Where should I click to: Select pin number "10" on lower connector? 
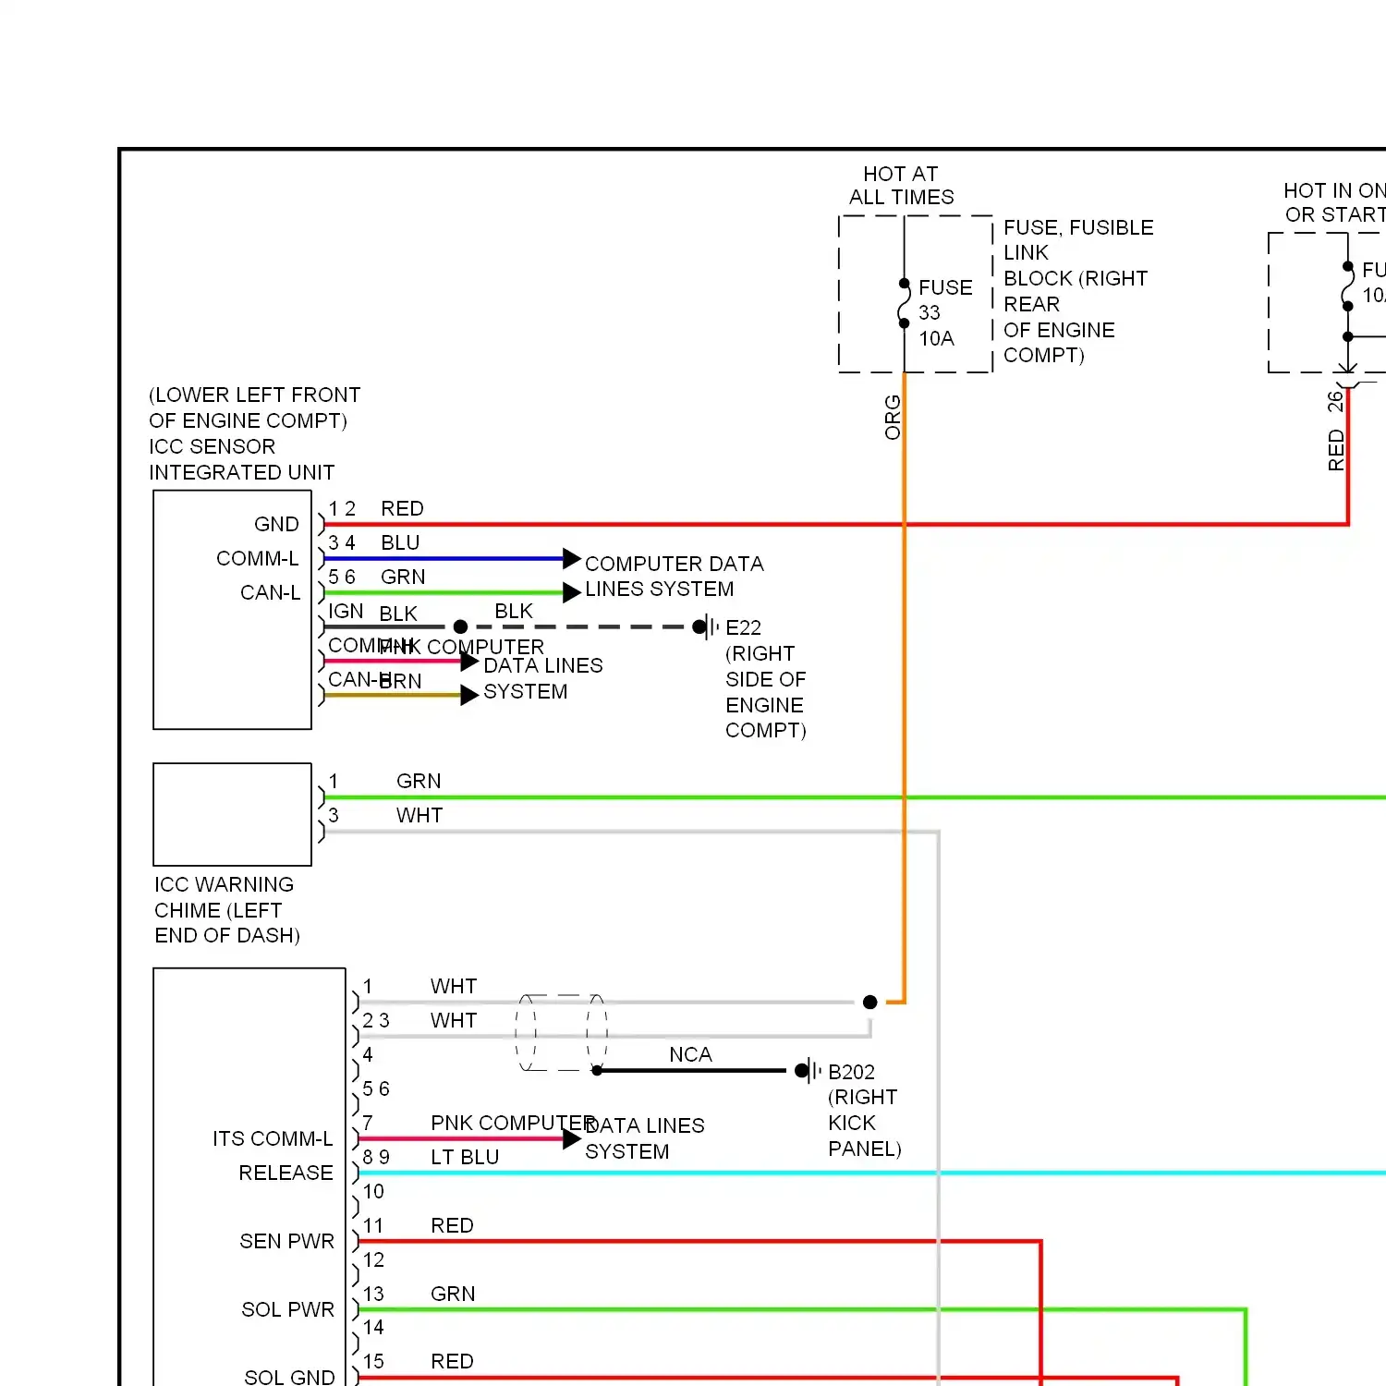pyautogui.click(x=373, y=1191)
